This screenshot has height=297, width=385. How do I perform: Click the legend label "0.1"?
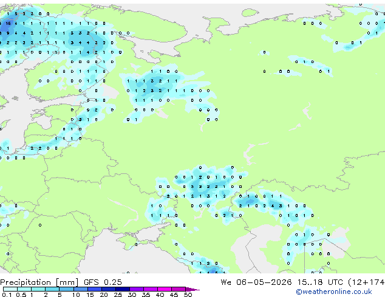point(7,295)
